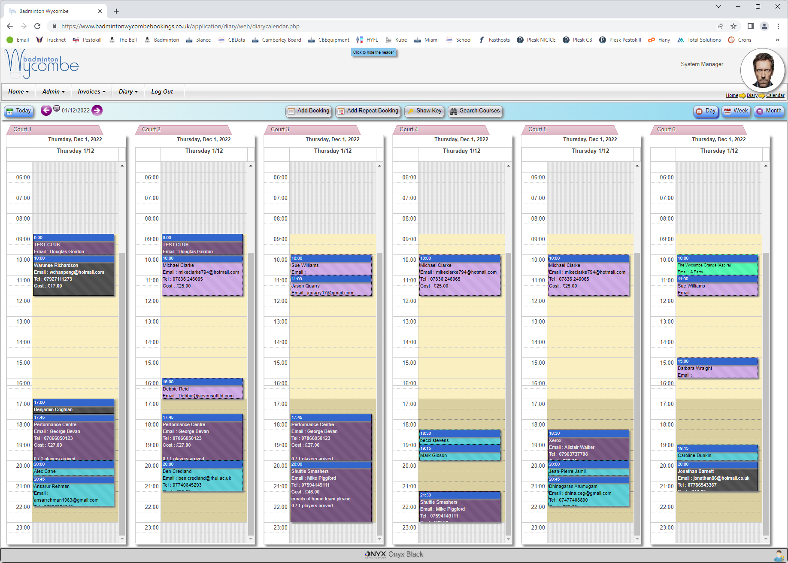Open a new browser tab

point(116,11)
